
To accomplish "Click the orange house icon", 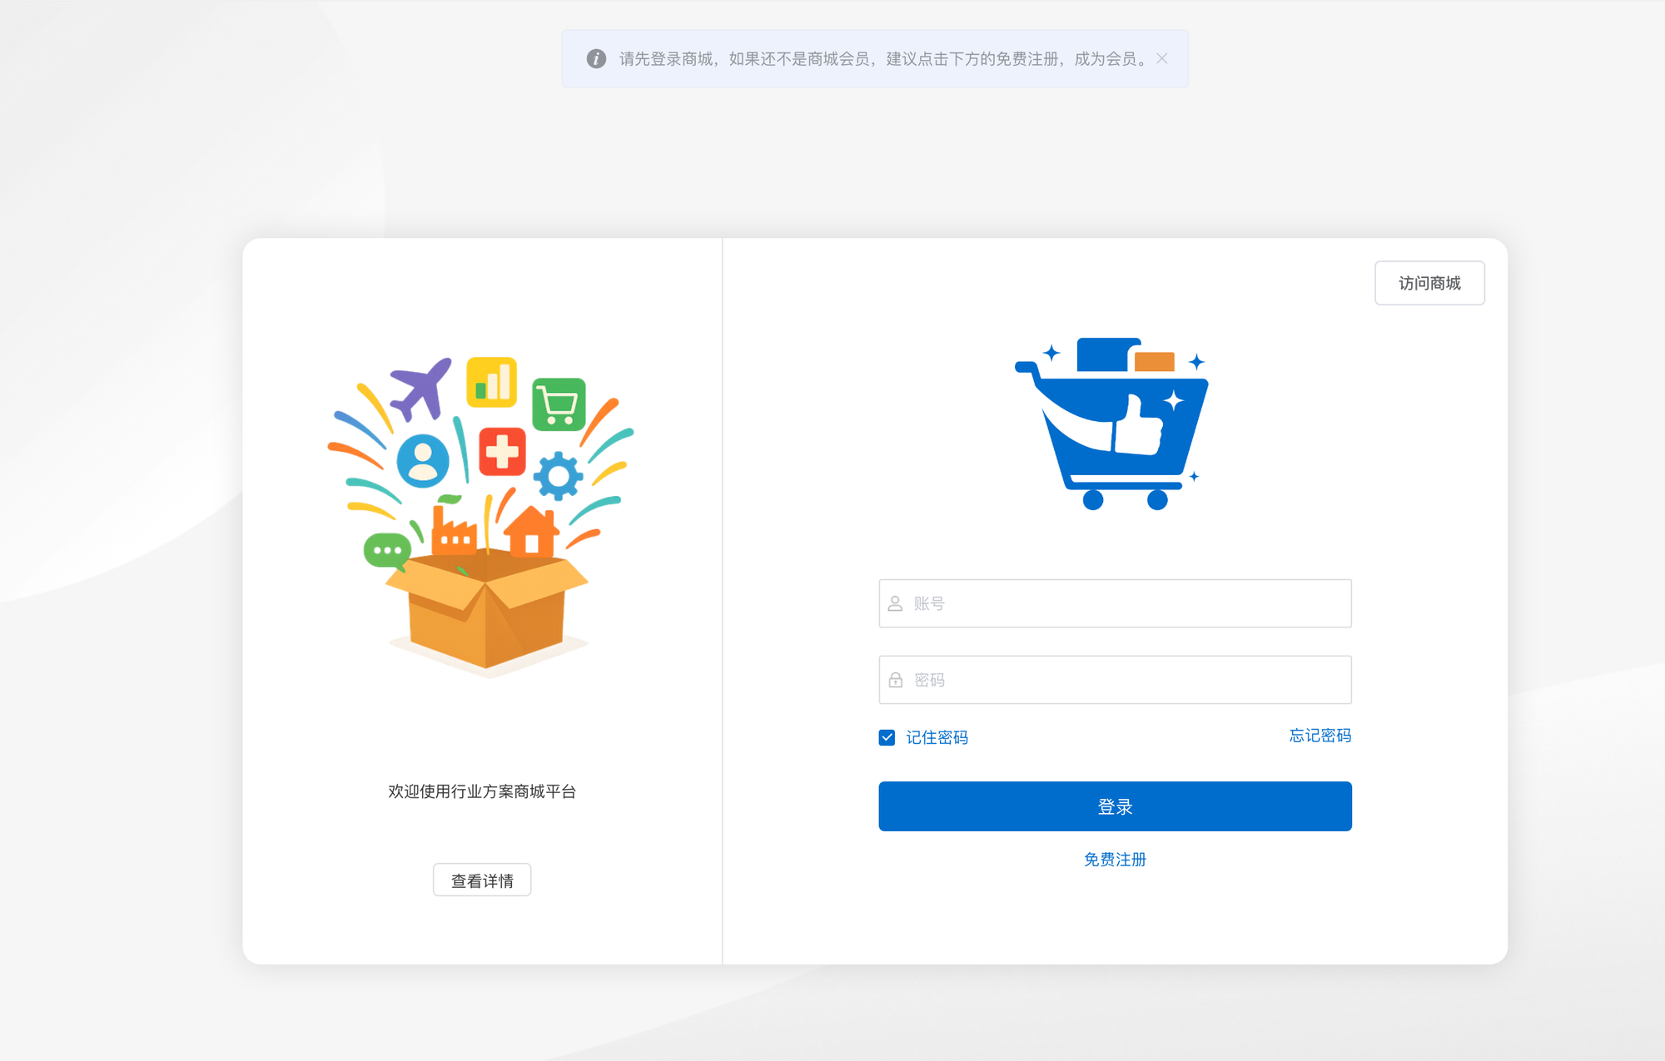I will [x=530, y=531].
